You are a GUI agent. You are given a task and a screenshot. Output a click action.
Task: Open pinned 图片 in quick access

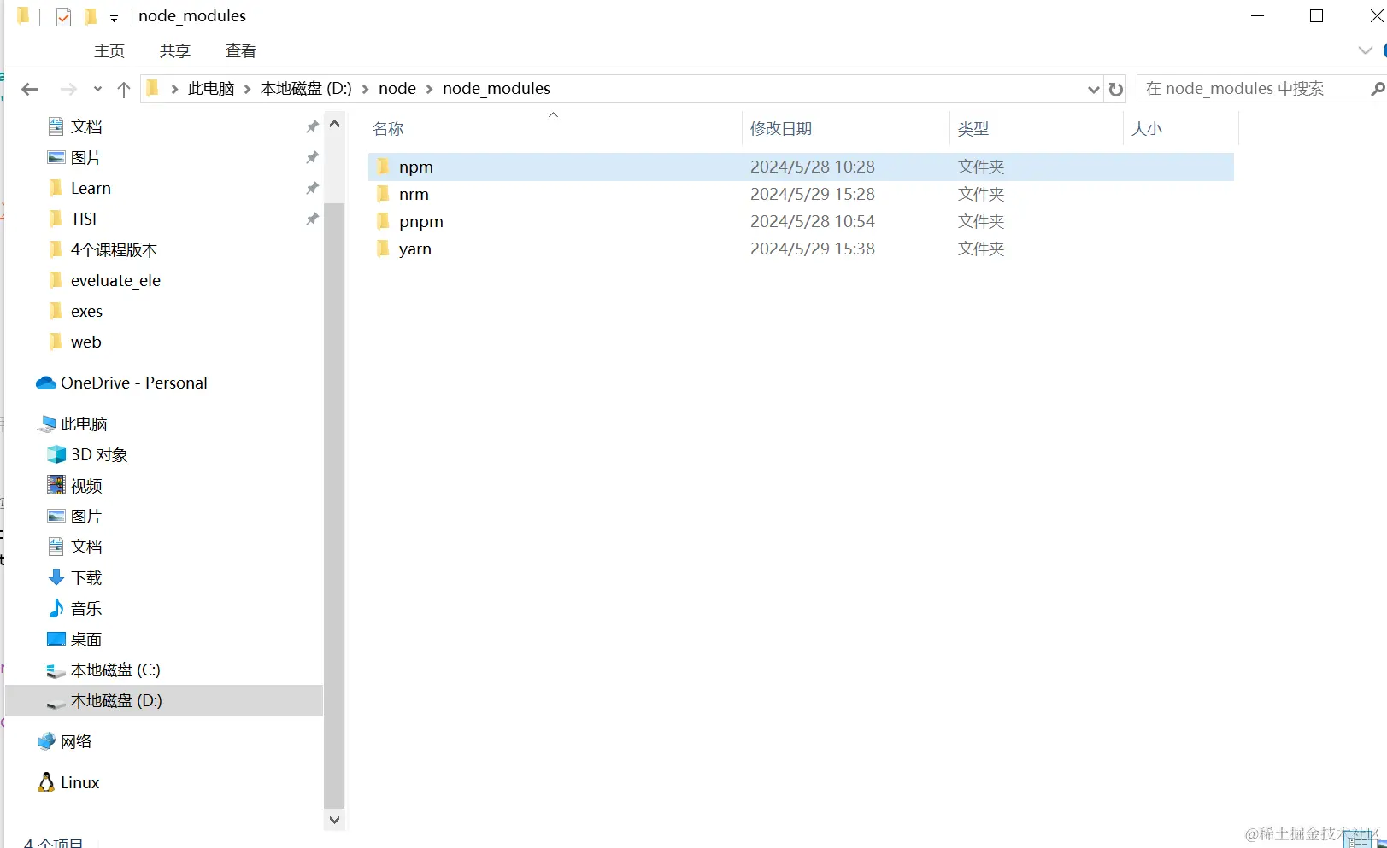tap(86, 157)
